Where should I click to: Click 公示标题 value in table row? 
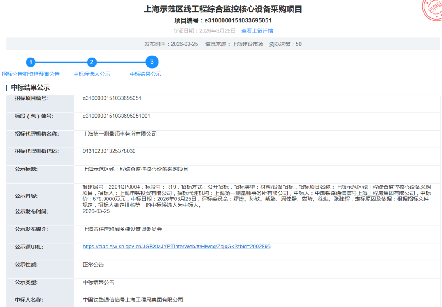click(135, 169)
